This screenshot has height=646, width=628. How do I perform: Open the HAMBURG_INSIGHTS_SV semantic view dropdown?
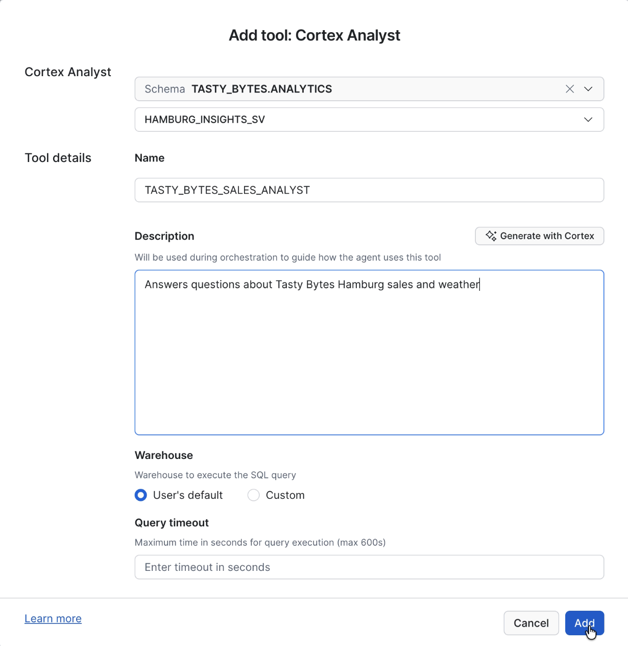pyautogui.click(x=369, y=120)
